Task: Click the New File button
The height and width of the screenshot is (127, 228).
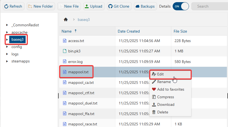Action: [69, 6]
